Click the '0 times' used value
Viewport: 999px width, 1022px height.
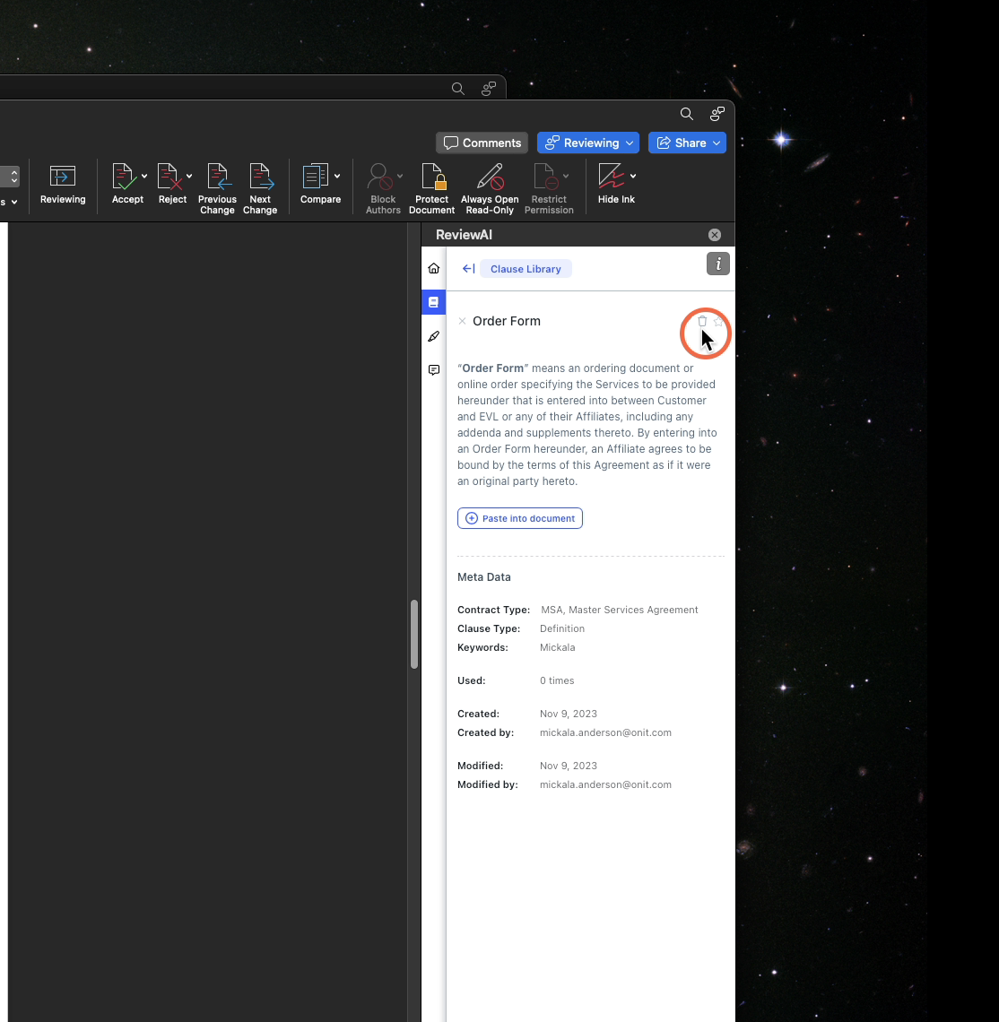[x=557, y=681]
